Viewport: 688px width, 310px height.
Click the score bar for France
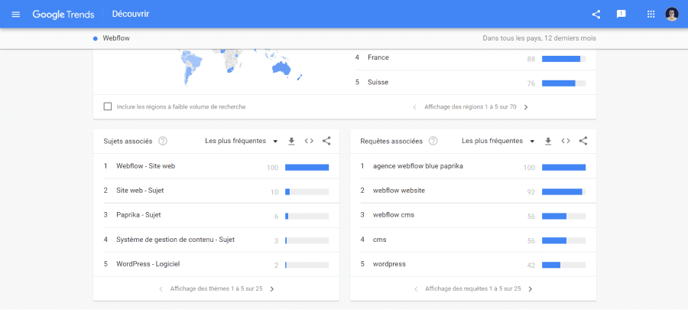(564, 59)
